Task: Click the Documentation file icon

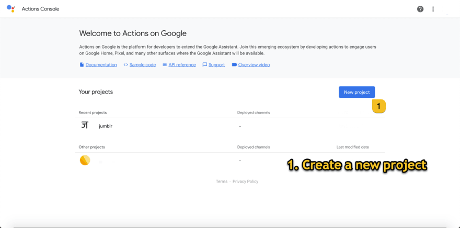Action: click(x=82, y=64)
